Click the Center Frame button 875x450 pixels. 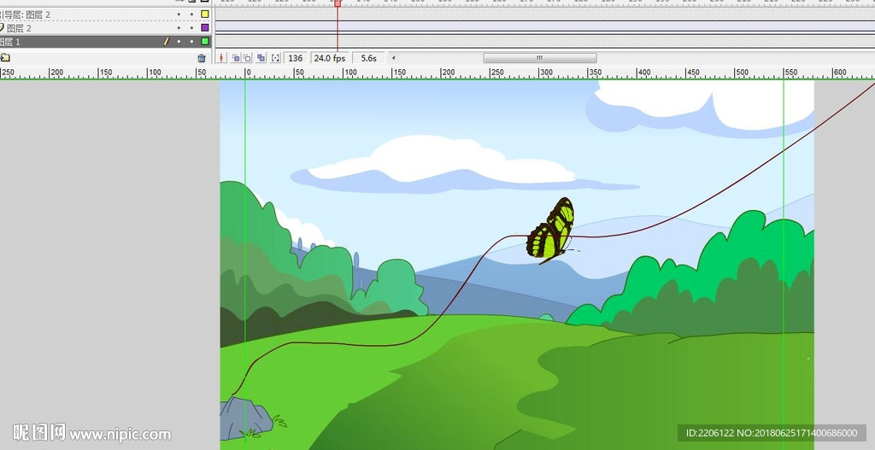click(x=221, y=58)
